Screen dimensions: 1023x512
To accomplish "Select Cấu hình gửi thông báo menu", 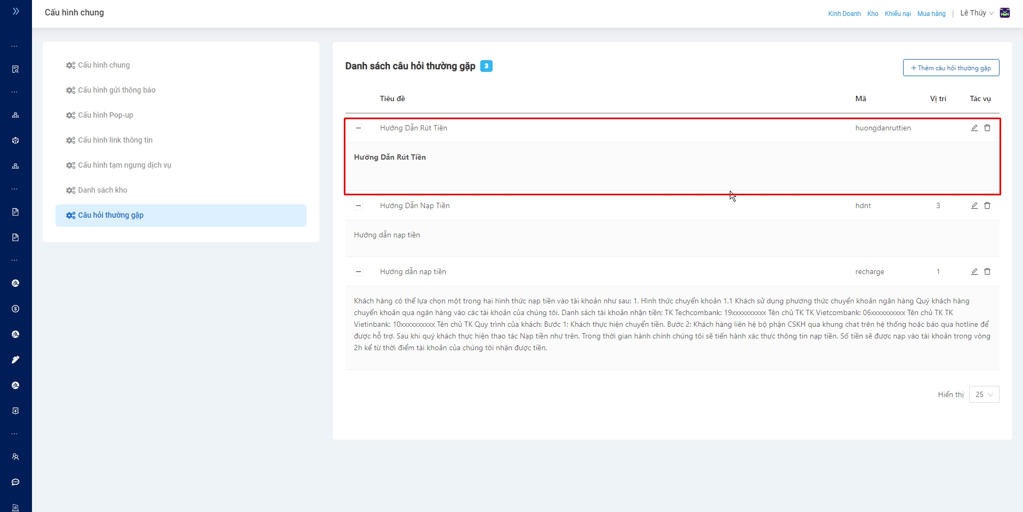I will pyautogui.click(x=117, y=90).
